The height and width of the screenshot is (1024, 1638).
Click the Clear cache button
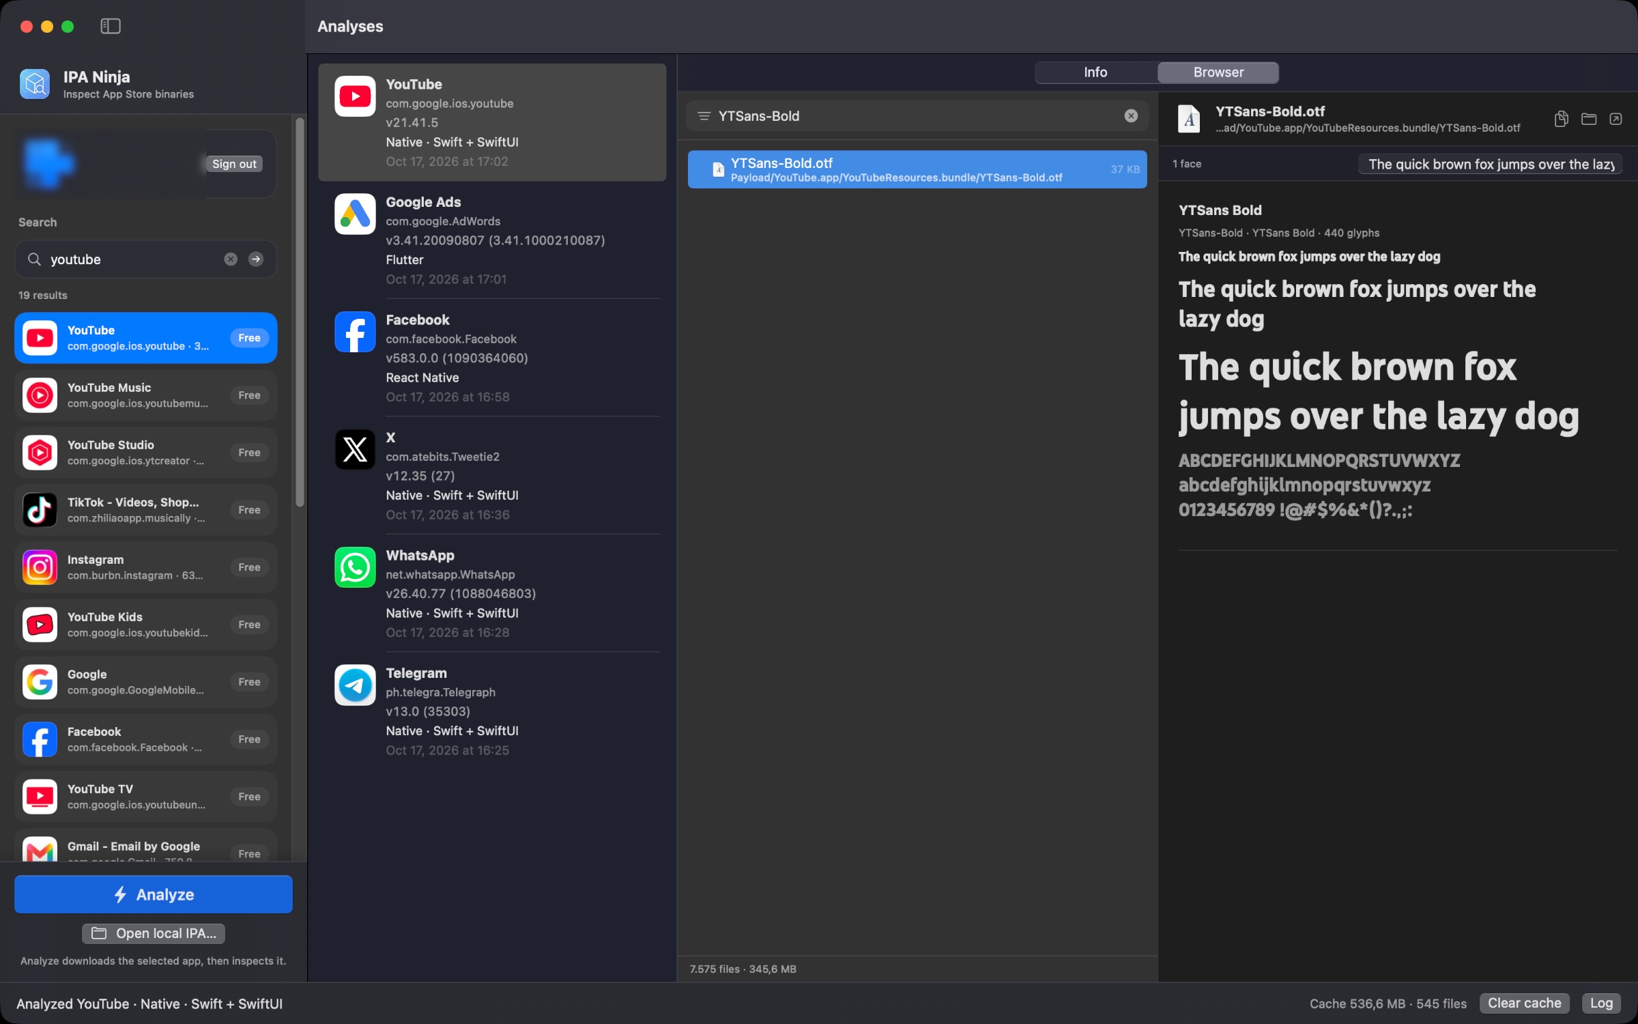(x=1524, y=1003)
